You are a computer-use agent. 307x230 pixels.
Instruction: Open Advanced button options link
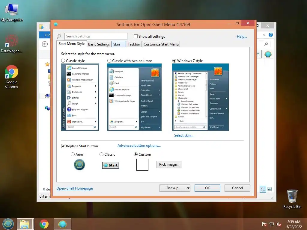pyautogui.click(x=139, y=146)
